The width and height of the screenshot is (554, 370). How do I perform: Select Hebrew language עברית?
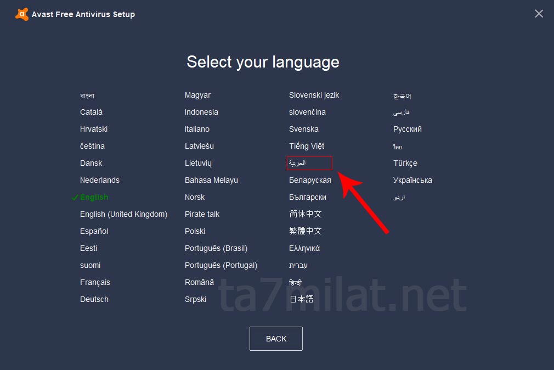[x=298, y=265]
